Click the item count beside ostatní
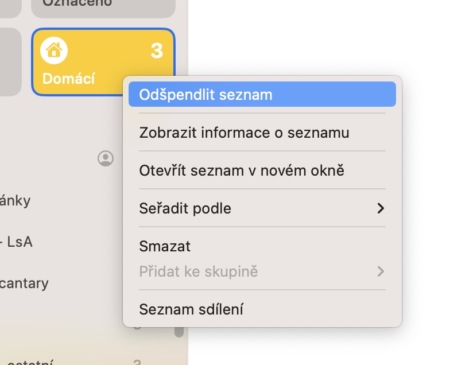 pos(137,362)
